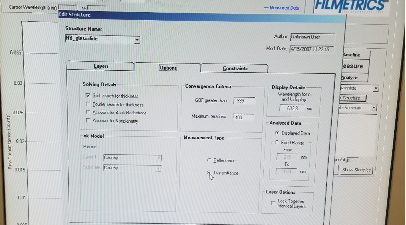Click the GOF greater than field
The height and width of the screenshot is (225, 406).
coord(244,101)
